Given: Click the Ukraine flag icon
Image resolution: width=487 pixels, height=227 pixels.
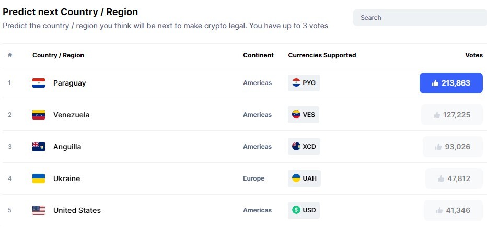Looking at the screenshot, I should pyautogui.click(x=39, y=178).
